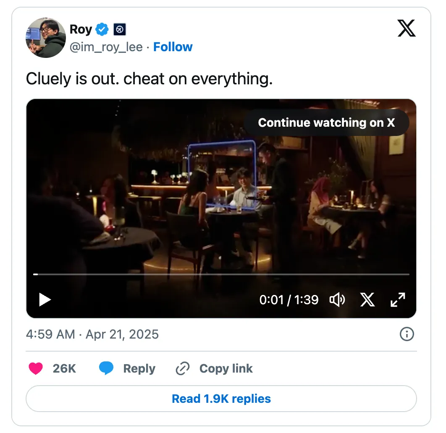Click Continue watching on X overlay
This screenshot has height=433, width=446.
pos(326,123)
